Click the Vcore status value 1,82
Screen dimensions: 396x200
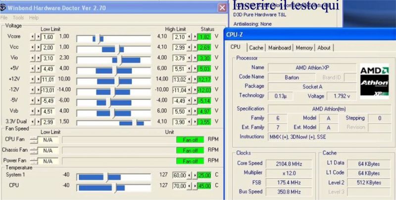(x=204, y=37)
